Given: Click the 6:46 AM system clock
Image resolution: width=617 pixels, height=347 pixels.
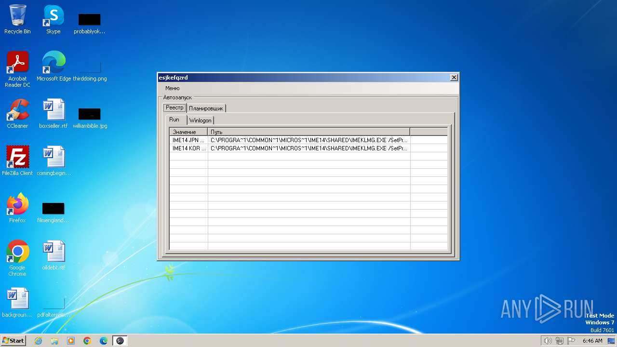Looking at the screenshot, I should pos(592,341).
